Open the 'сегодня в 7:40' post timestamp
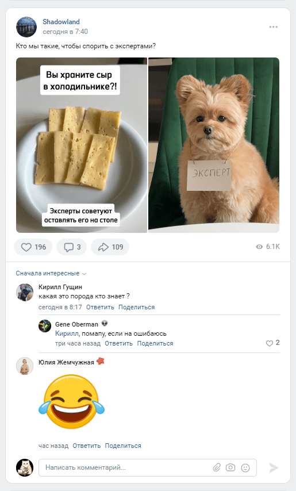 [65, 32]
